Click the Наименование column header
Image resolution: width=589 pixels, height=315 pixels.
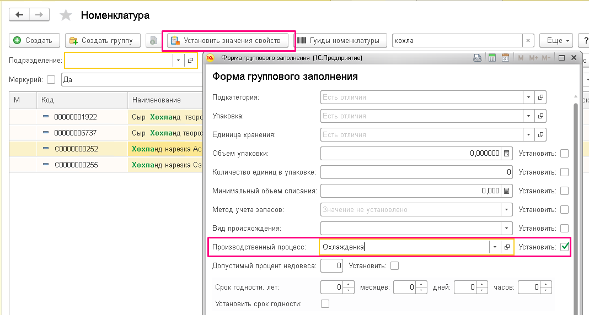click(165, 100)
